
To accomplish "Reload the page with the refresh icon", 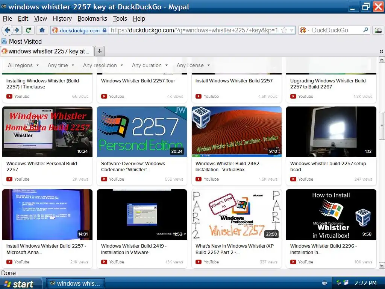I will pyautogui.click(x=29, y=30).
